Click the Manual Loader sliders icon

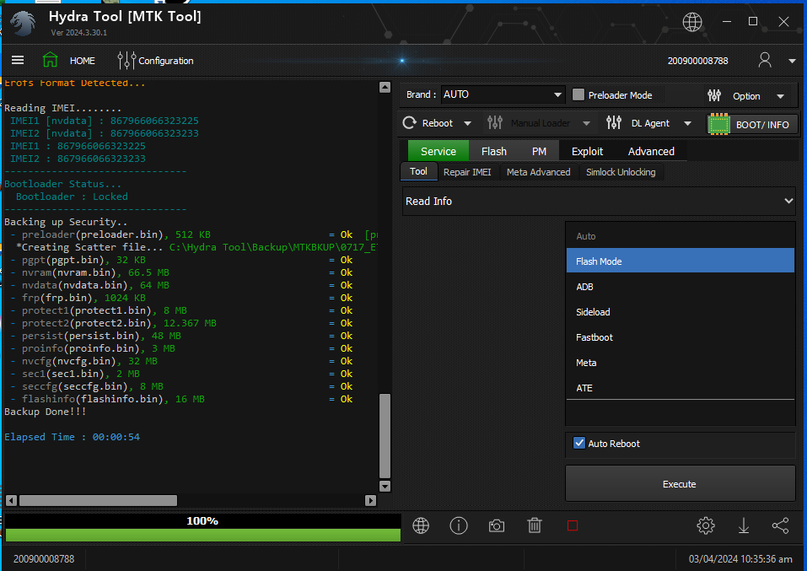click(x=495, y=122)
